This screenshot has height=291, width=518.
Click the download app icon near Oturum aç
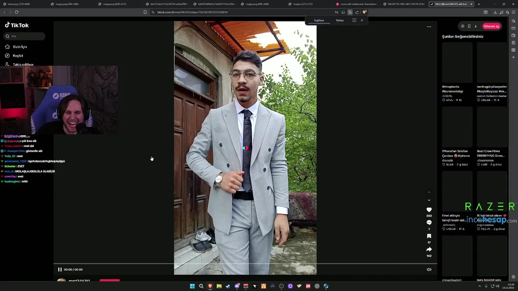point(476,26)
